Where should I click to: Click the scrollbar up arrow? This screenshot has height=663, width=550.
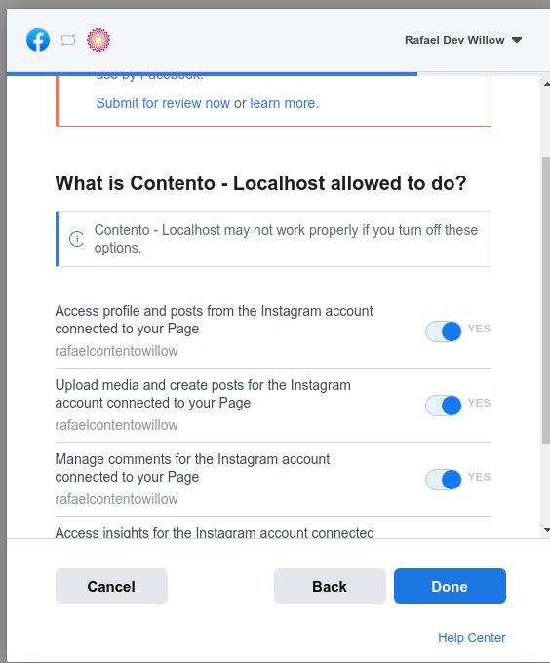point(546,84)
